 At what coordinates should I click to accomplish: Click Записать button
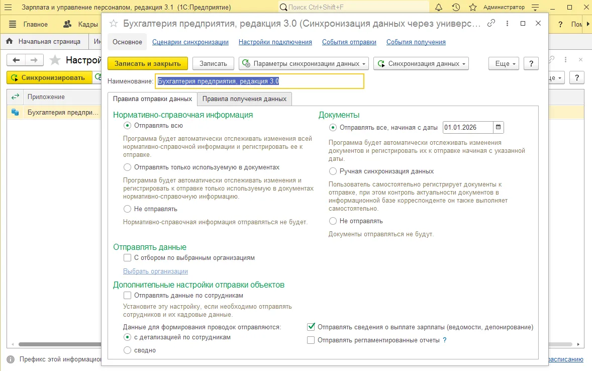(213, 63)
